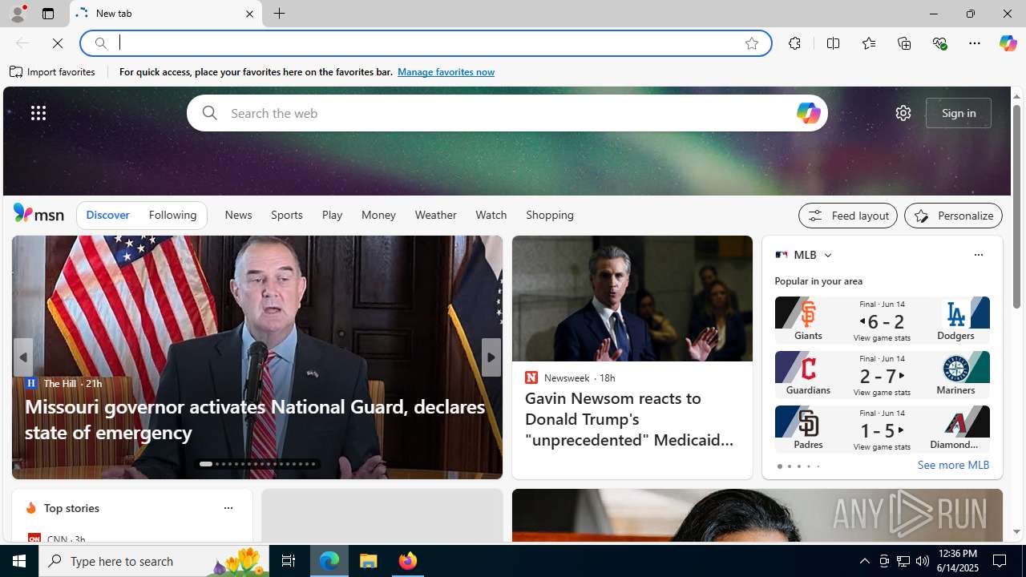Open Browser essentials icon
This screenshot has width=1026, height=577.
[939, 43]
